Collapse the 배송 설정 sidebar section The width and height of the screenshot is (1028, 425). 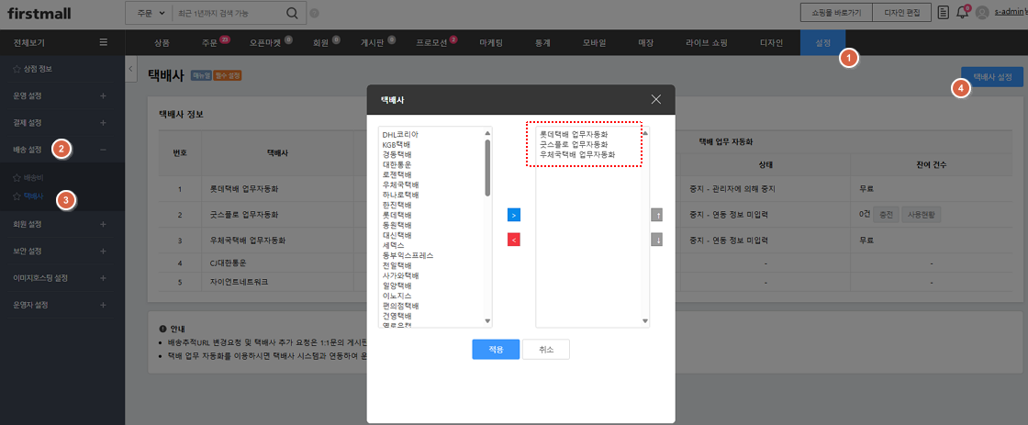coord(103,150)
